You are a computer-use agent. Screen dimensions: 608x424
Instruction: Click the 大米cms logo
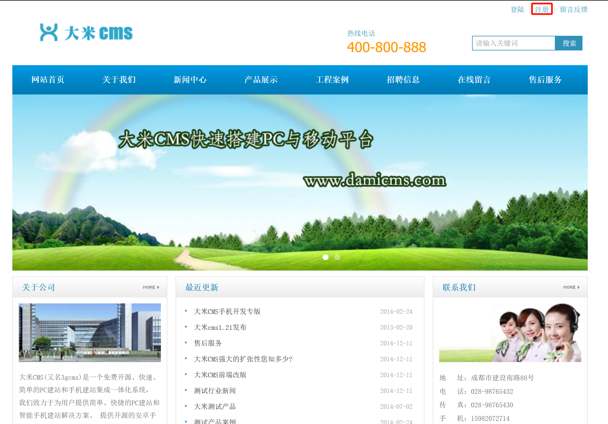(86, 33)
